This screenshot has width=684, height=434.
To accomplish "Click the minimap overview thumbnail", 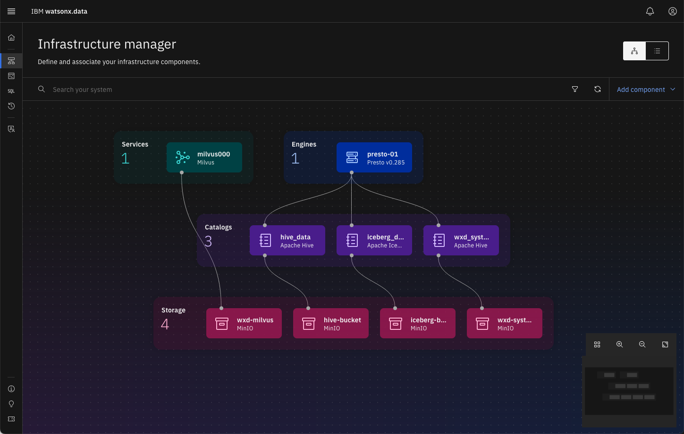I will click(629, 391).
